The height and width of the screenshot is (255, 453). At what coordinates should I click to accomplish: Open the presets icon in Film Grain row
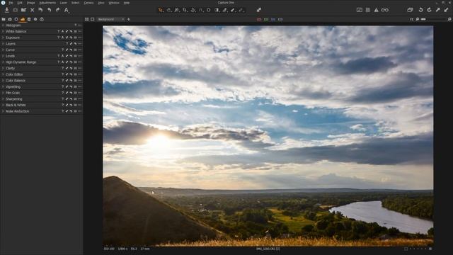point(75,93)
